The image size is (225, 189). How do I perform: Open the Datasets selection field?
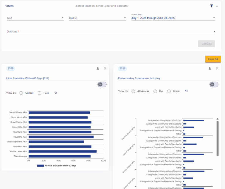(111, 31)
